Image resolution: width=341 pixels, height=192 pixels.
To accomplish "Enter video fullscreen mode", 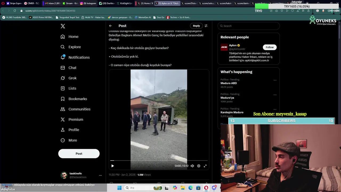I will pos(205,166).
